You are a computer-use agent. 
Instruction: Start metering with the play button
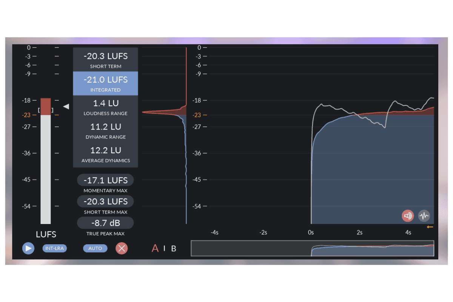click(28, 248)
